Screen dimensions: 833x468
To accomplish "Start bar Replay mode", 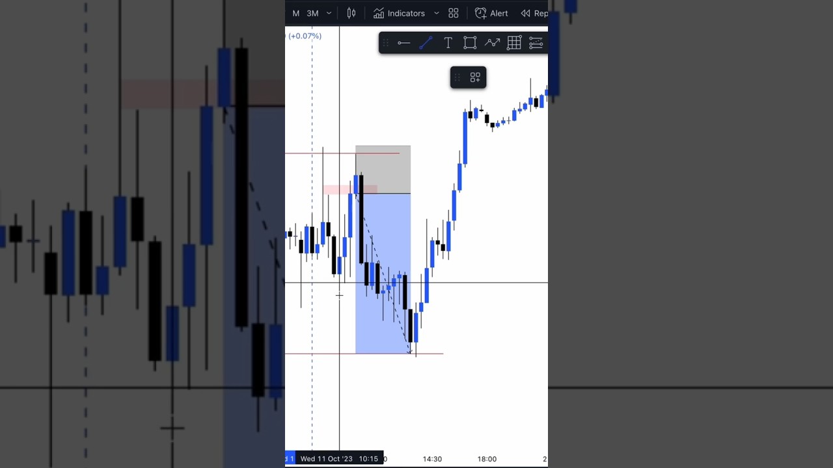I will 534,13.
